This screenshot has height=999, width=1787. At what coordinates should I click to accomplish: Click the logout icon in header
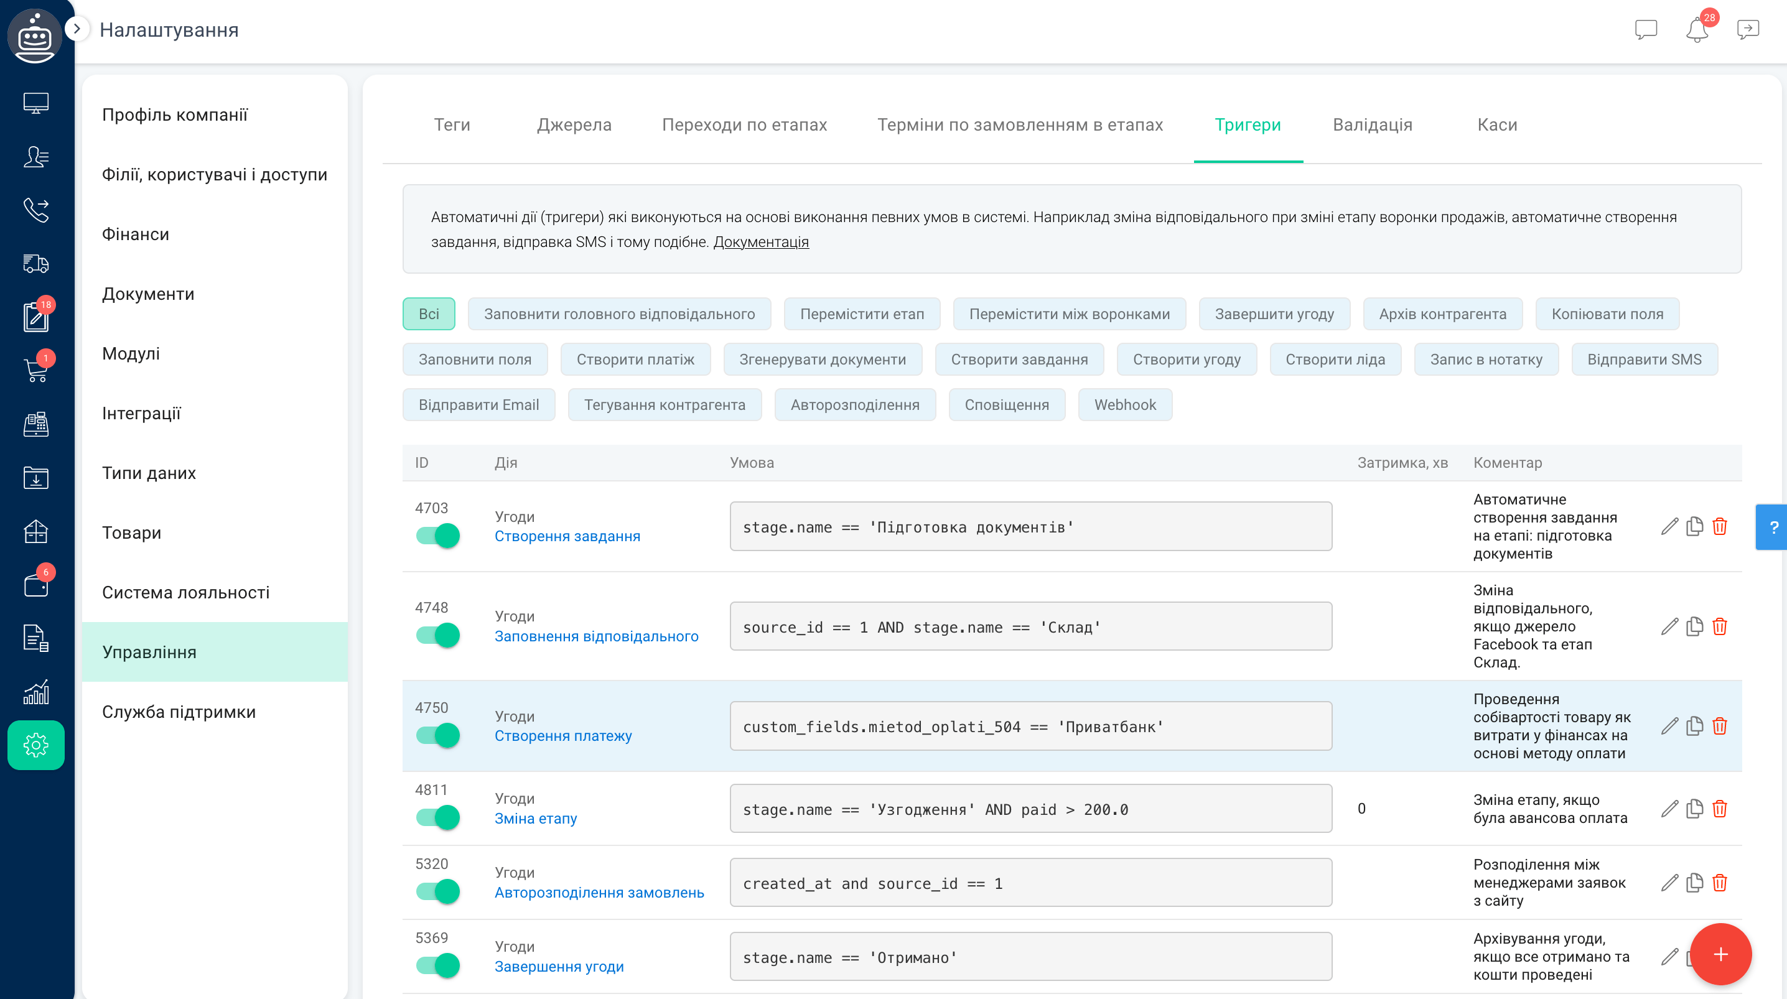pos(1748,30)
